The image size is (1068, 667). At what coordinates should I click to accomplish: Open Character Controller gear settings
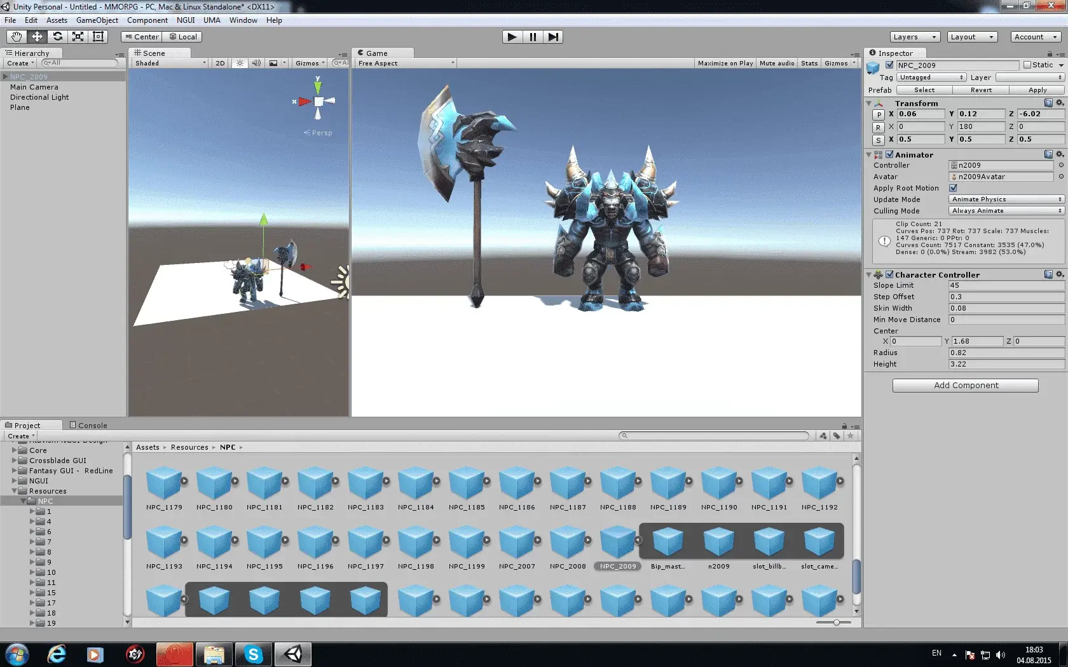click(1060, 274)
